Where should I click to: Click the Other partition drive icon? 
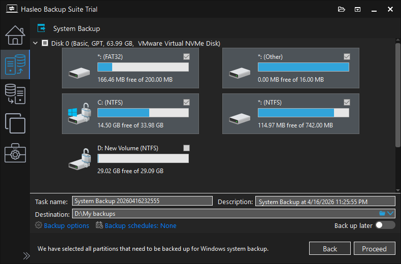(x=240, y=73)
